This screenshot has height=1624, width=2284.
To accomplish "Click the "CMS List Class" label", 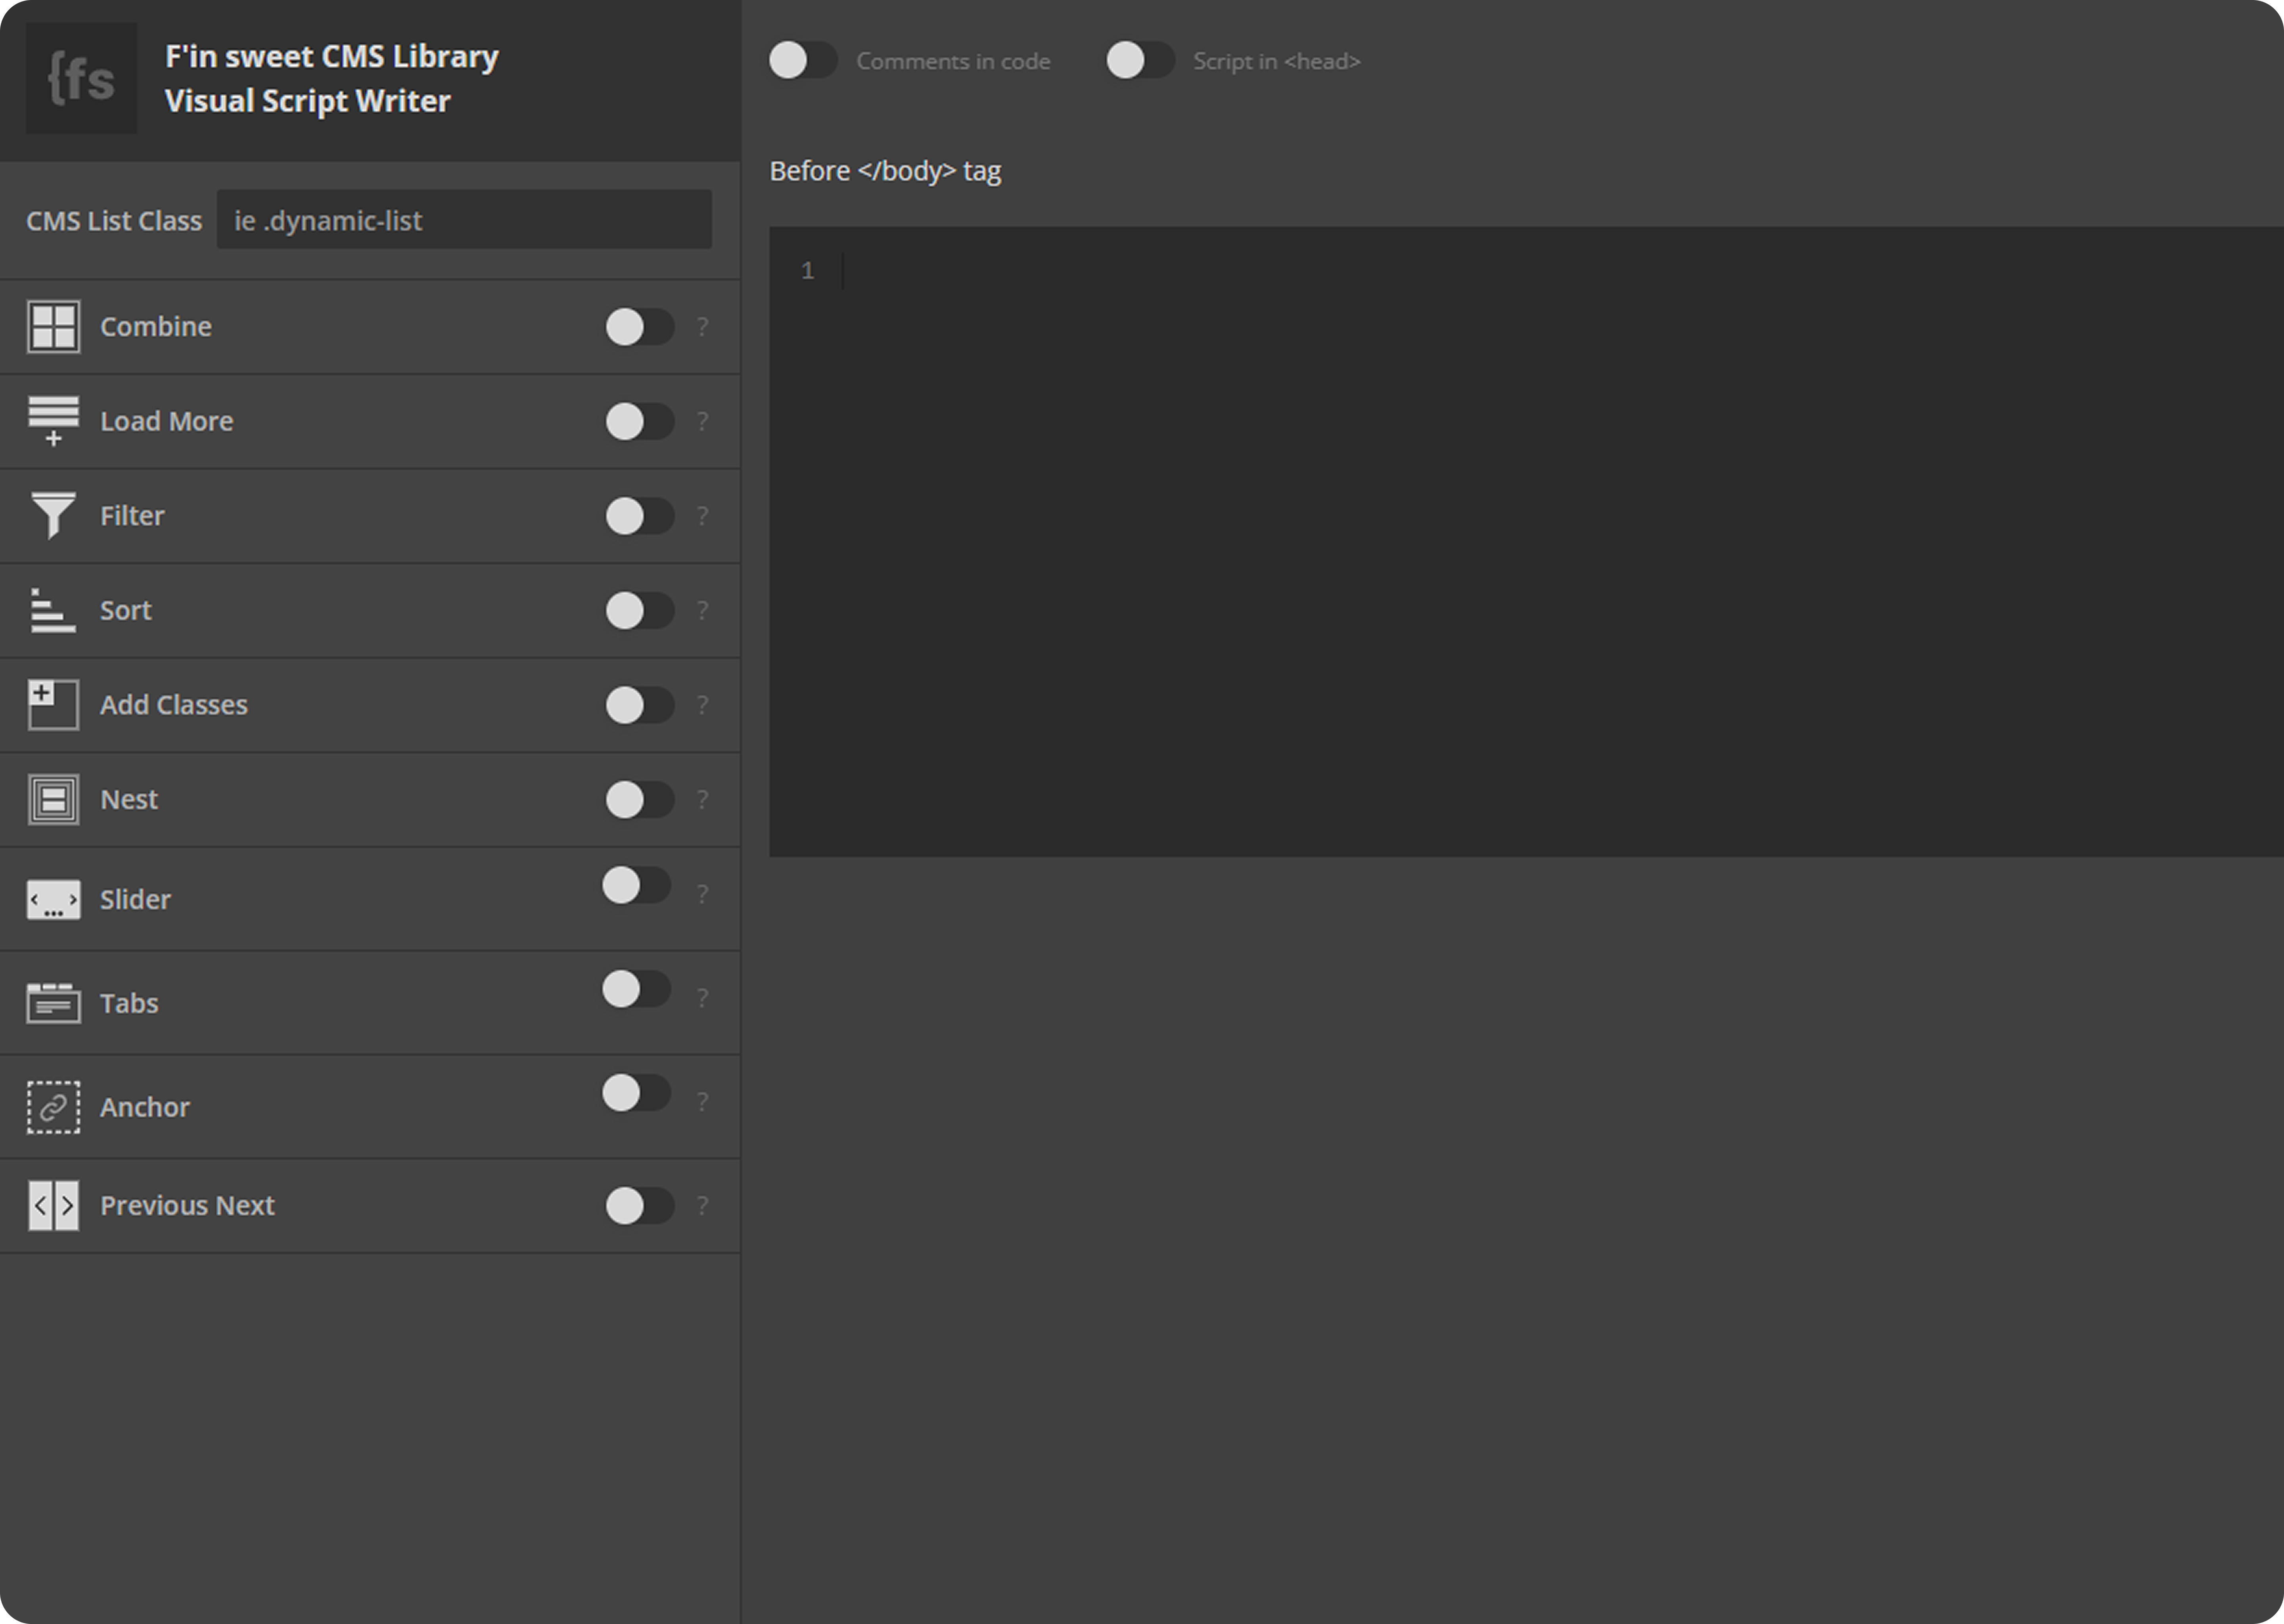I will tap(114, 221).
